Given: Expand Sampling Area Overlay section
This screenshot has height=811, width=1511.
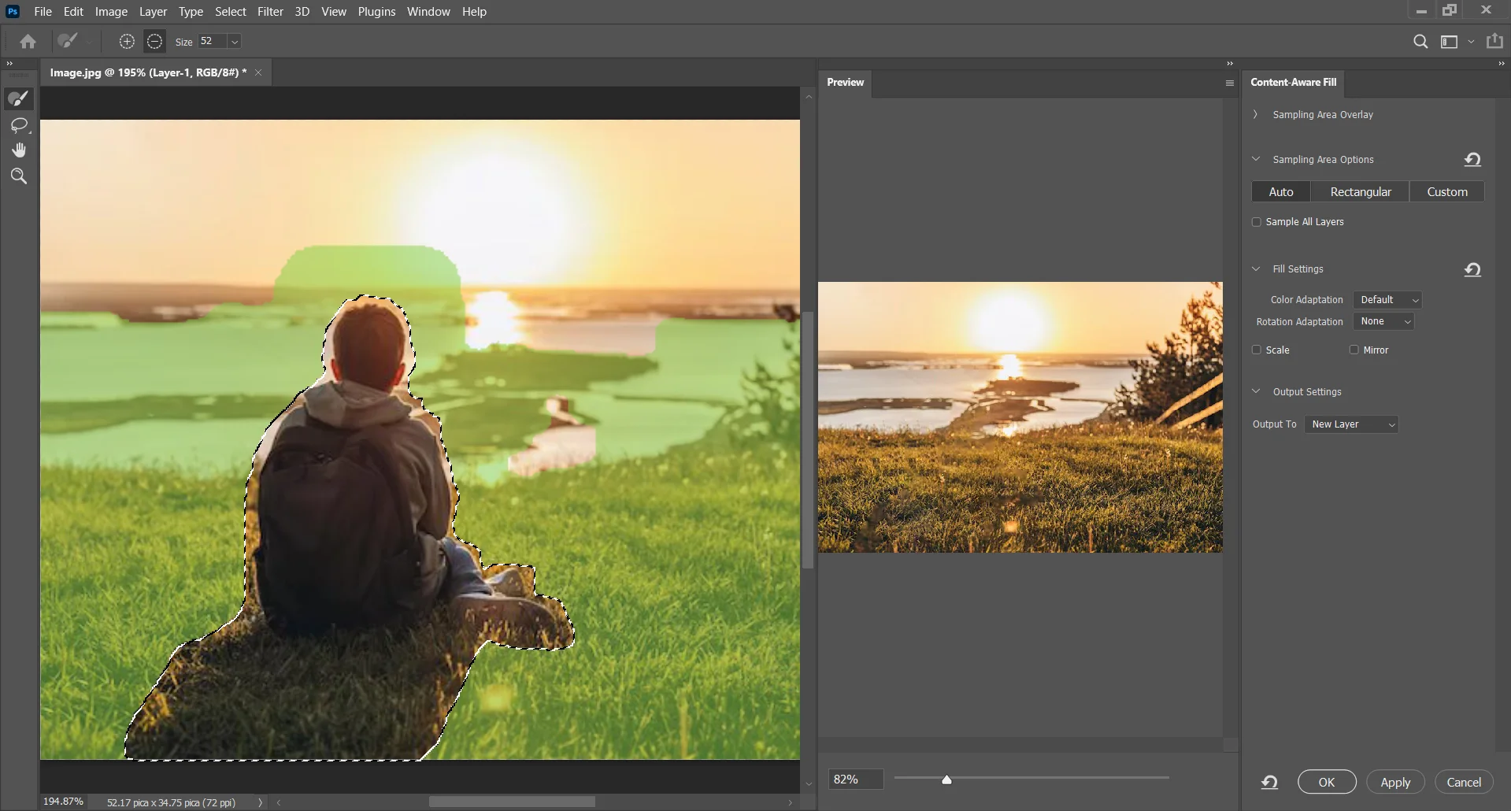Looking at the screenshot, I should tap(1256, 115).
